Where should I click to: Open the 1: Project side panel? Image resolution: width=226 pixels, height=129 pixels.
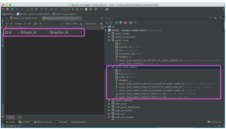click(x=2, y=23)
